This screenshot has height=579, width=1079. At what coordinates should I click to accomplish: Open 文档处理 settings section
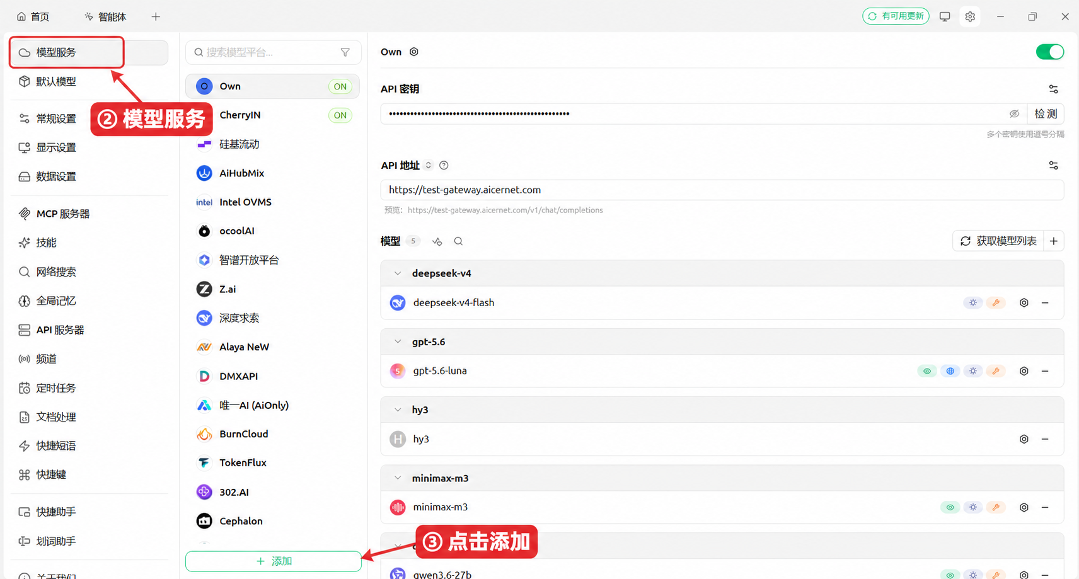tap(89, 416)
